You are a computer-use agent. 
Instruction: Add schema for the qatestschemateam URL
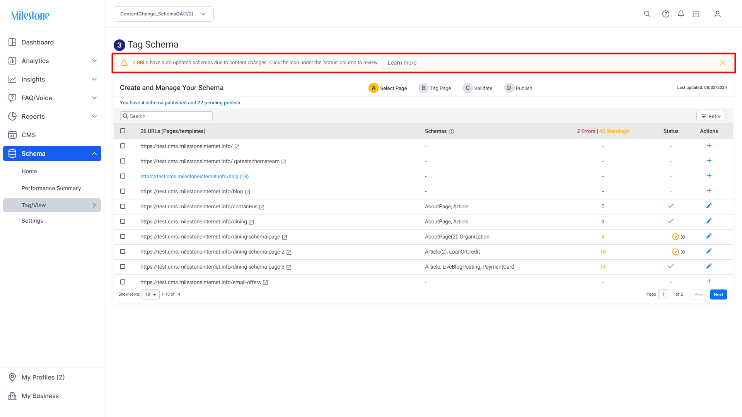709,161
